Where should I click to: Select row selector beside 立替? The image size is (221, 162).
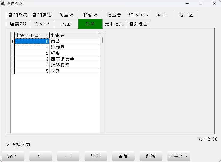(13, 71)
